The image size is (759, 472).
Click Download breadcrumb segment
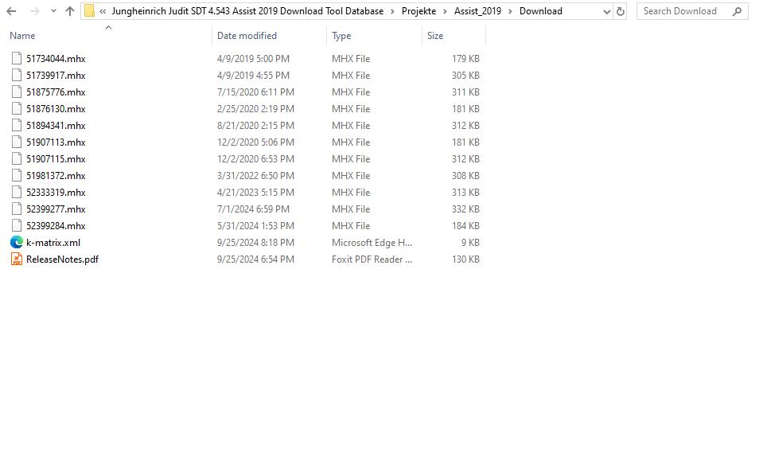541,11
